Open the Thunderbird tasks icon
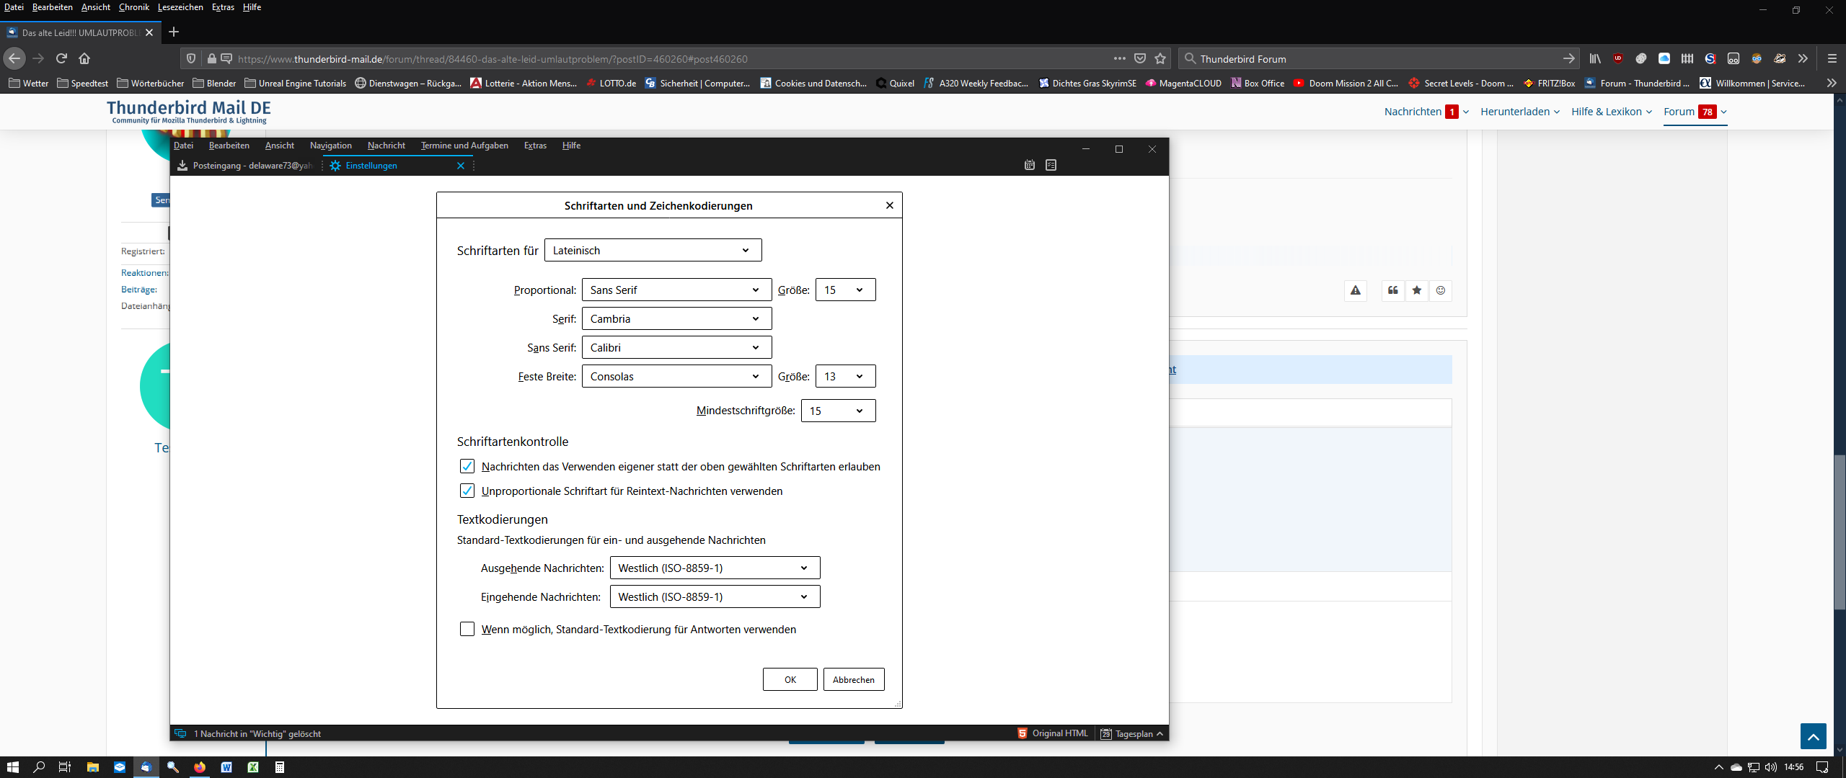 coord(1051,165)
